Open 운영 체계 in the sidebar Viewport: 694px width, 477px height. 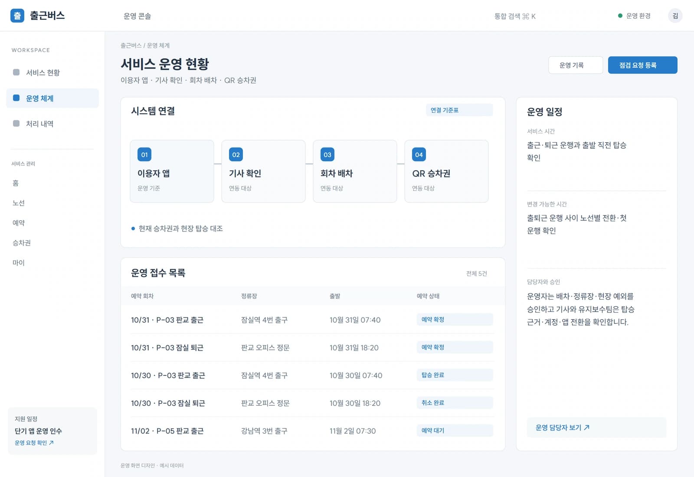[x=52, y=98]
